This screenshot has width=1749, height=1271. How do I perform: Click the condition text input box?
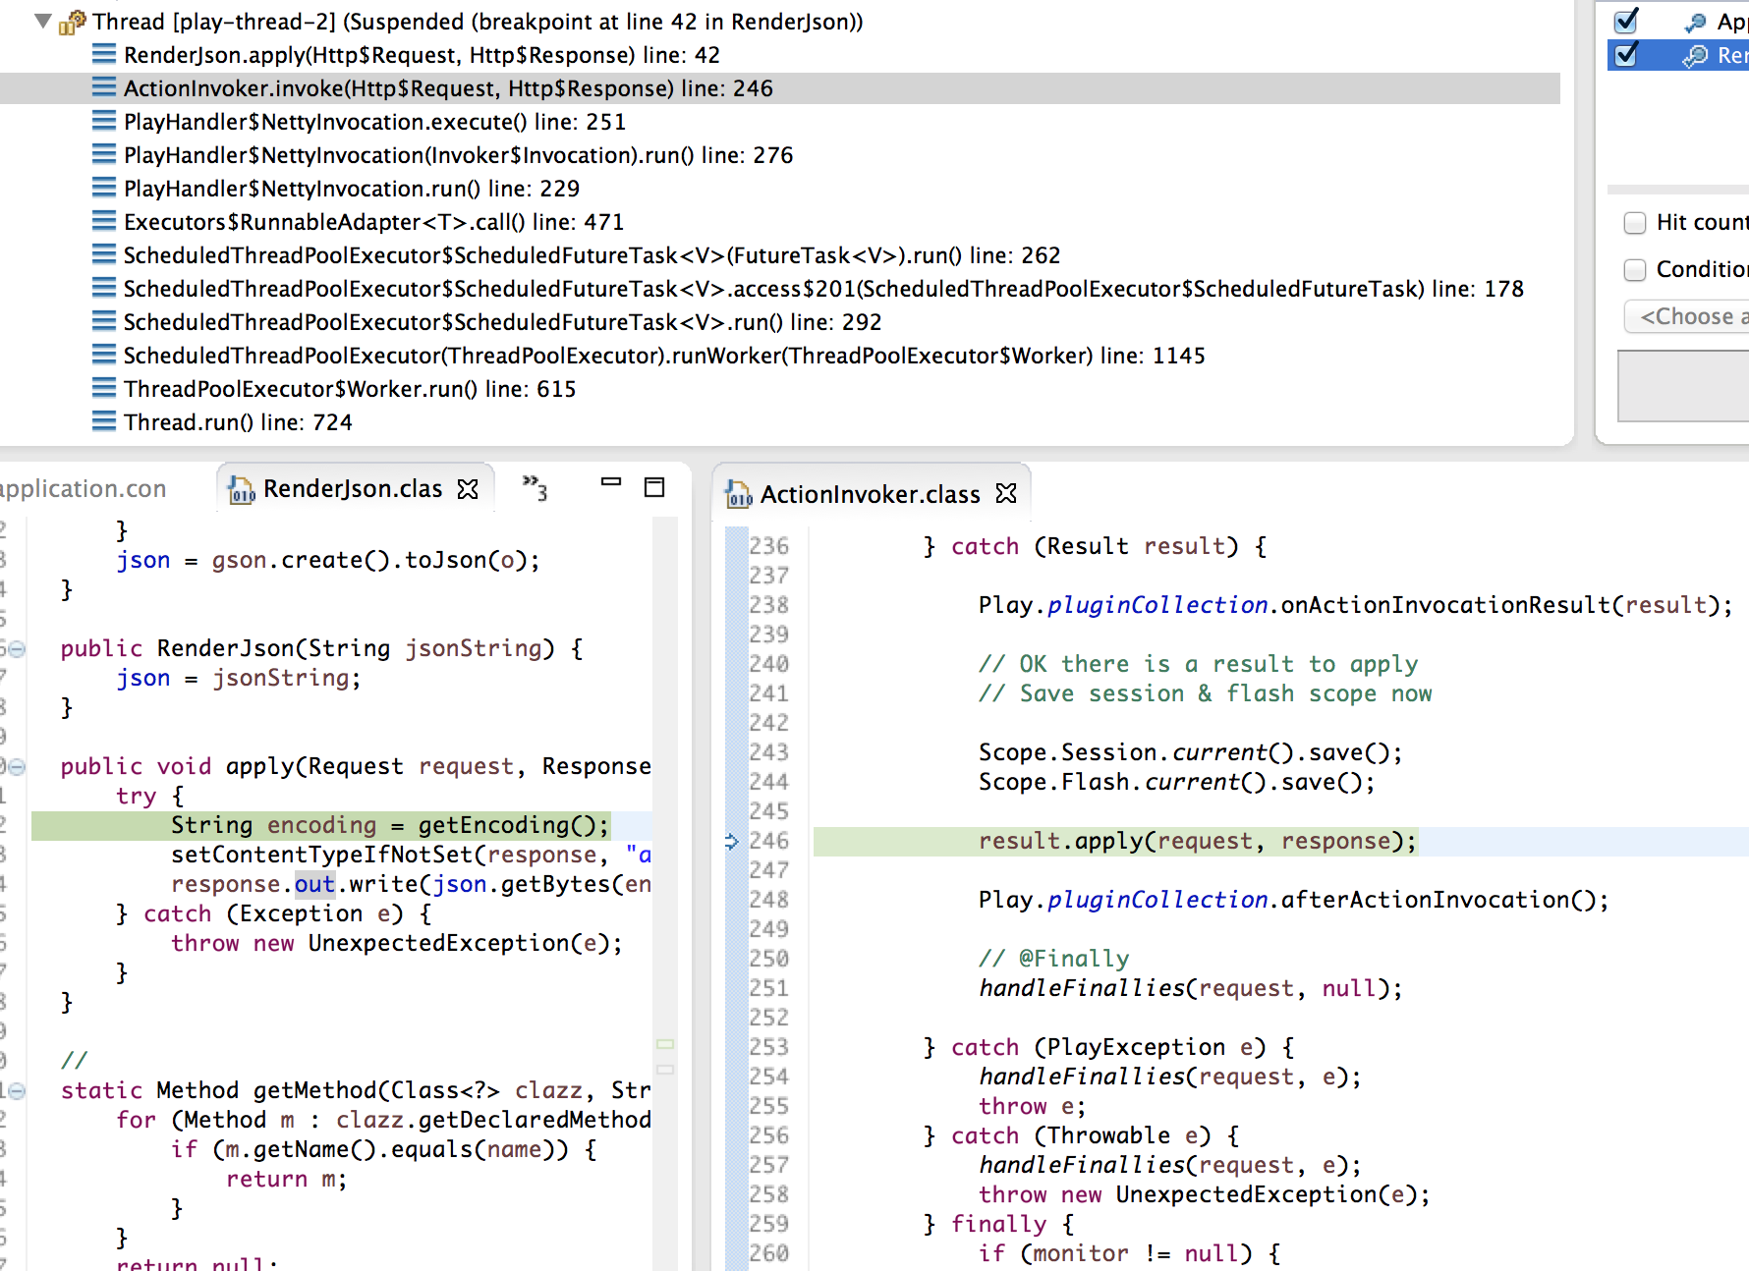pyautogui.click(x=1685, y=386)
